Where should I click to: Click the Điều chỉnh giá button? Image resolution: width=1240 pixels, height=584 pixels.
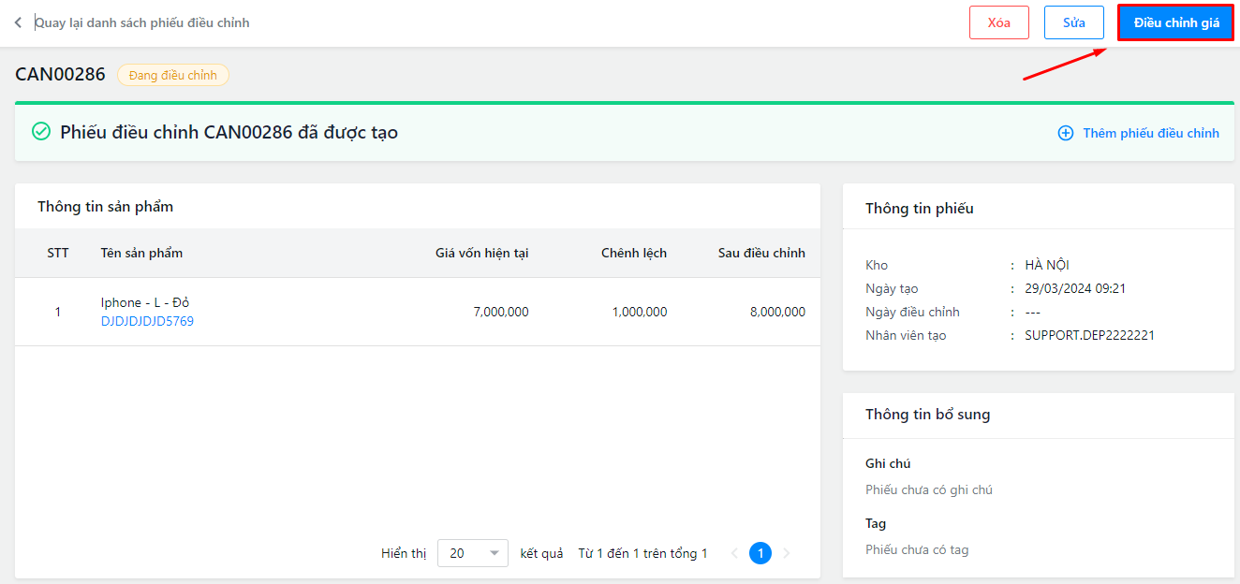[x=1176, y=22]
